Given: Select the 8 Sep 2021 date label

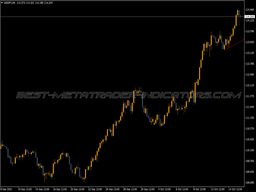Looking at the screenshot, I should (6, 189).
